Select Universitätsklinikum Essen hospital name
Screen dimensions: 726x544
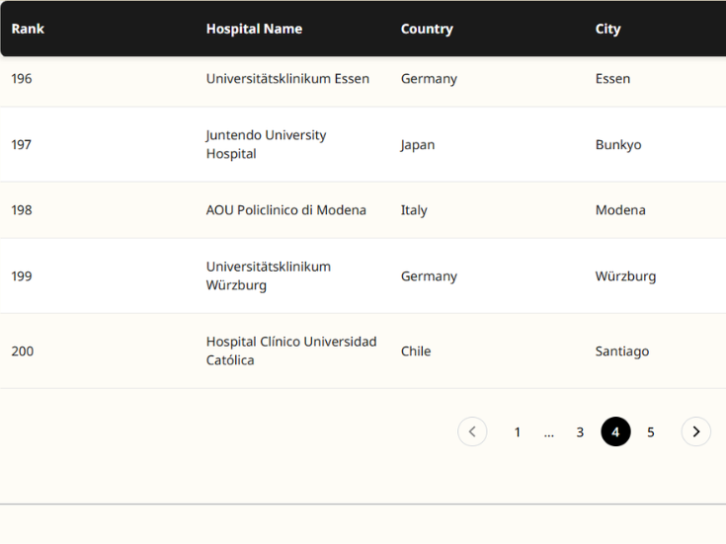tap(287, 79)
